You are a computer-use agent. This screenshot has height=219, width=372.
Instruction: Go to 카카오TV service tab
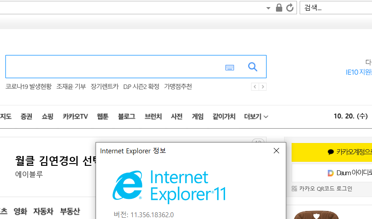point(75,116)
